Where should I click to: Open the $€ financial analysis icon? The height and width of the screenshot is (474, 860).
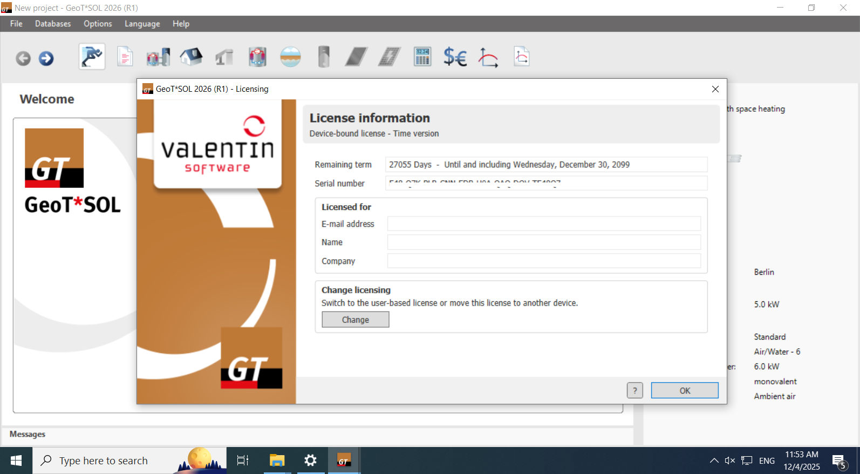click(455, 57)
